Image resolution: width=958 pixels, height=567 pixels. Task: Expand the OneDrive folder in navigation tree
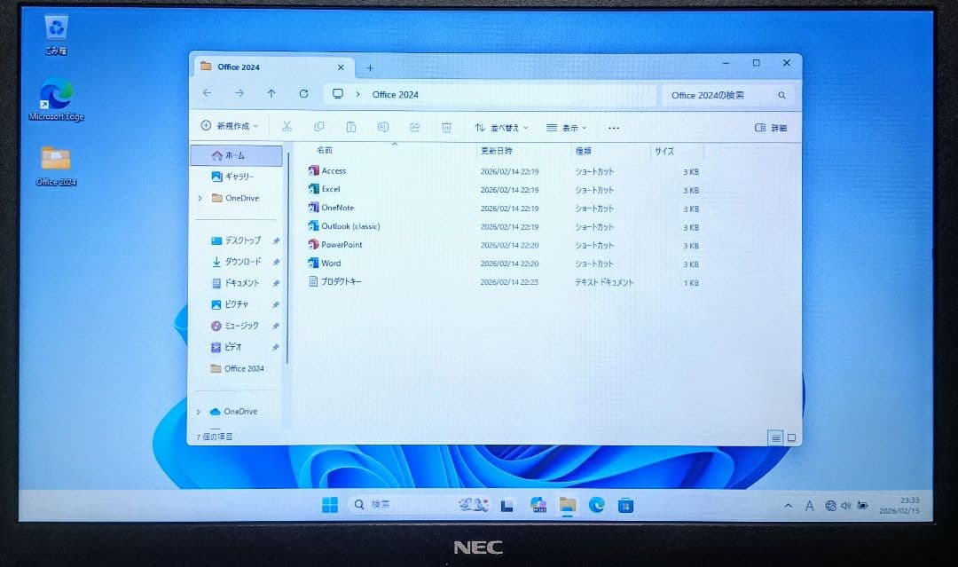click(x=200, y=198)
